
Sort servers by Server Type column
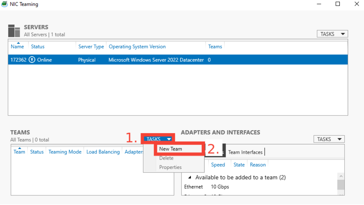91,47
